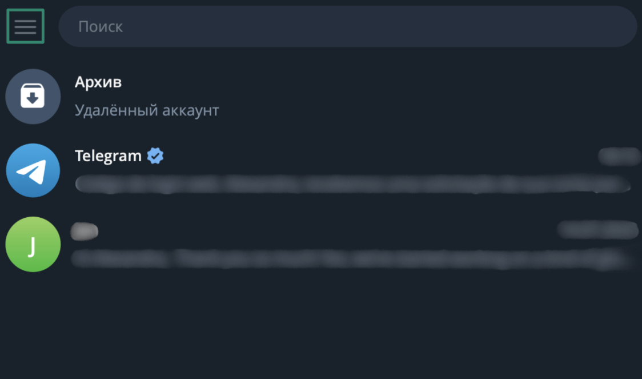Click the timestamp of the Telegram chat
This screenshot has height=379, width=642.
pos(619,155)
